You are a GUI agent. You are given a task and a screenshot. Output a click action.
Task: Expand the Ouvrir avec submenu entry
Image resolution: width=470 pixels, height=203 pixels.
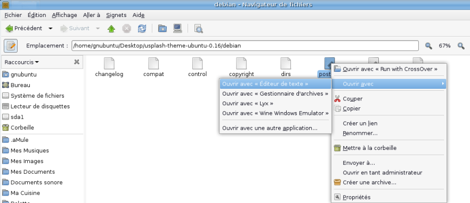[x=389, y=84]
